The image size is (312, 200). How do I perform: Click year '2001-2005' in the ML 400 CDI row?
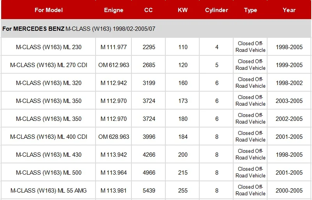pos(289,137)
